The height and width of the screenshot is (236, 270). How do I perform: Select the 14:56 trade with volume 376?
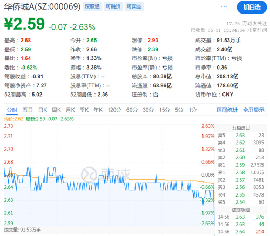click(x=241, y=217)
